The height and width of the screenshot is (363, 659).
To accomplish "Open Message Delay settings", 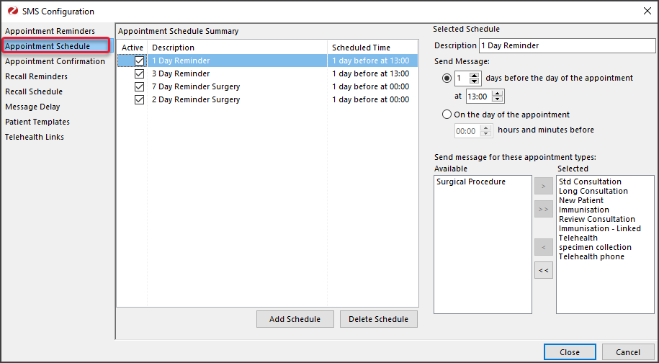I will coord(32,107).
